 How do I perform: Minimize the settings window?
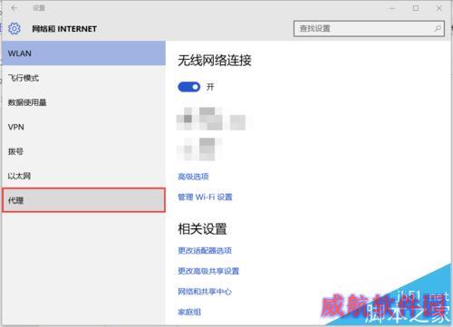[x=392, y=8]
